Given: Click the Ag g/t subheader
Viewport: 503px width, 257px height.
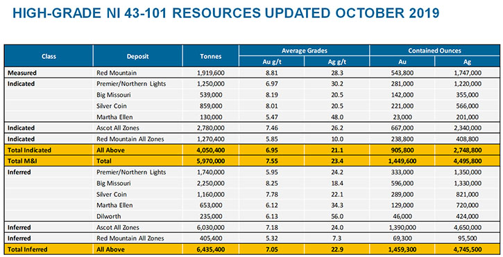Looking at the screenshot, I should coord(336,62).
